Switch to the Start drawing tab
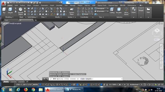The image size is (165, 92). click(6, 20)
